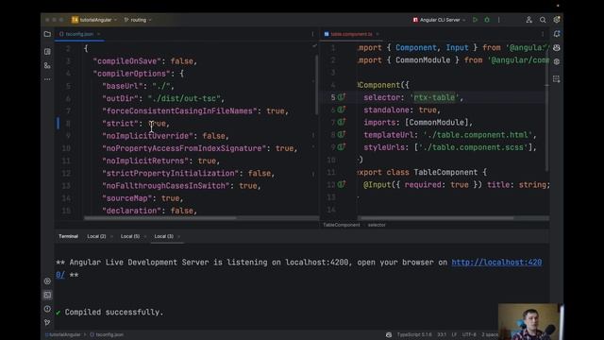604x340 pixels.
Task: Click "Compiled successfully." terminal message
Action: pos(114,313)
